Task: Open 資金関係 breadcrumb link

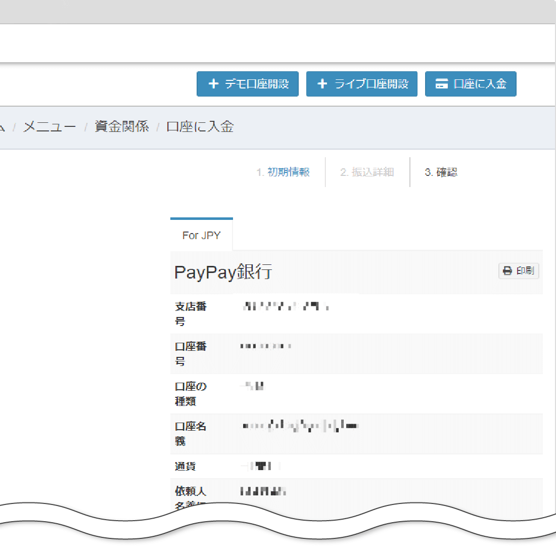Action: [x=122, y=126]
